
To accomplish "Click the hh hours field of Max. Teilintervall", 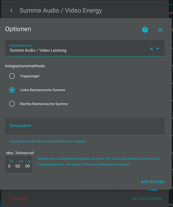I will (x=10, y=166).
